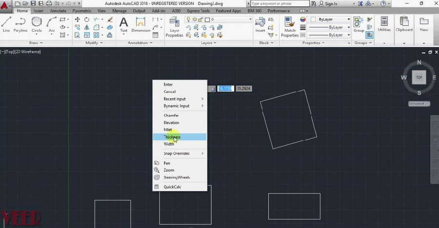This screenshot has width=439, height=228.
Task: Click the search keyword input field
Action: pos(279,3)
